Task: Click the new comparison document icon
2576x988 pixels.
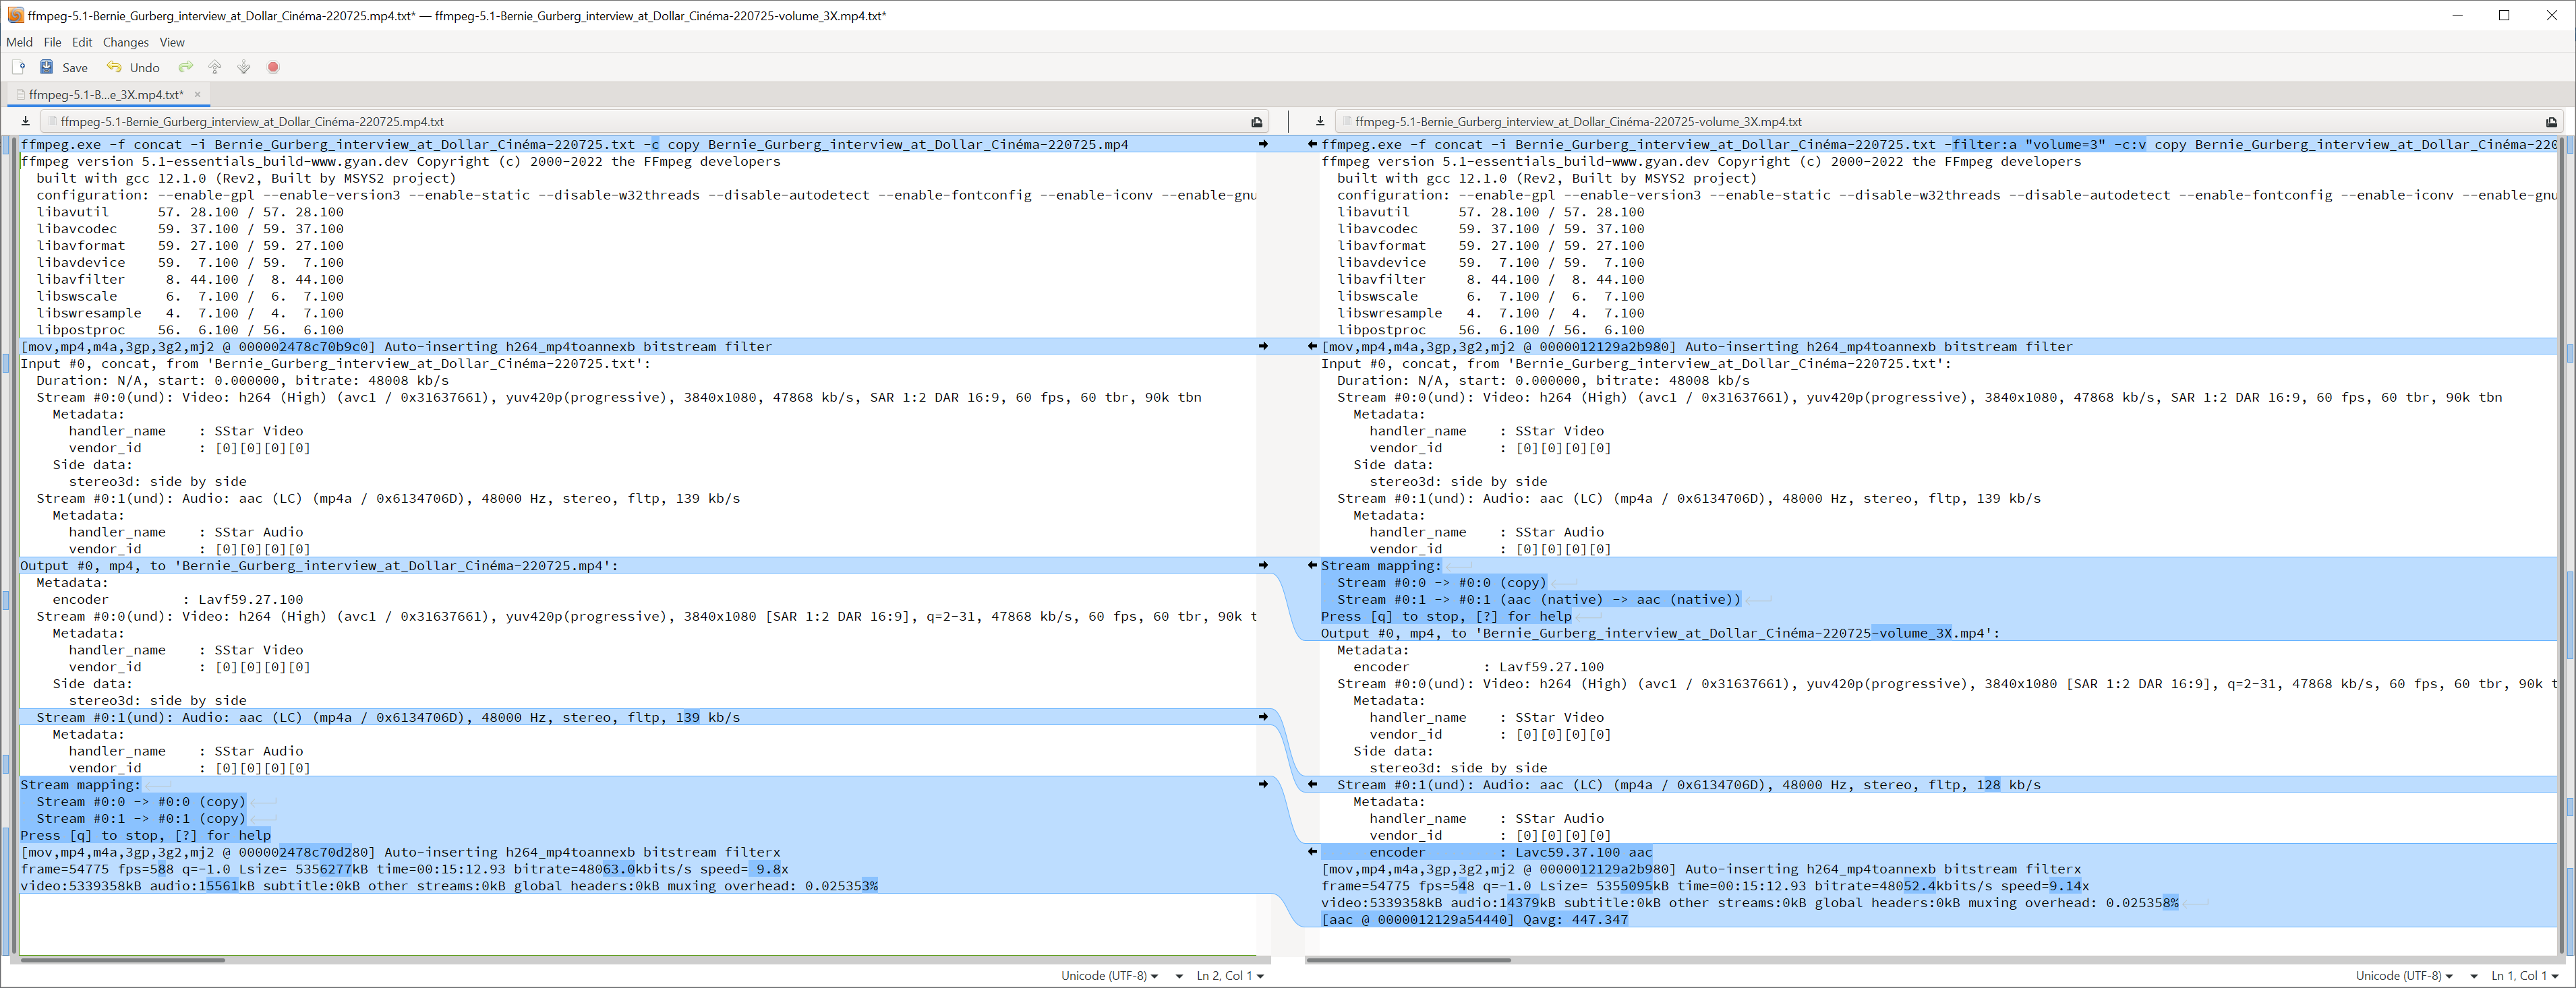Action: pos(19,67)
